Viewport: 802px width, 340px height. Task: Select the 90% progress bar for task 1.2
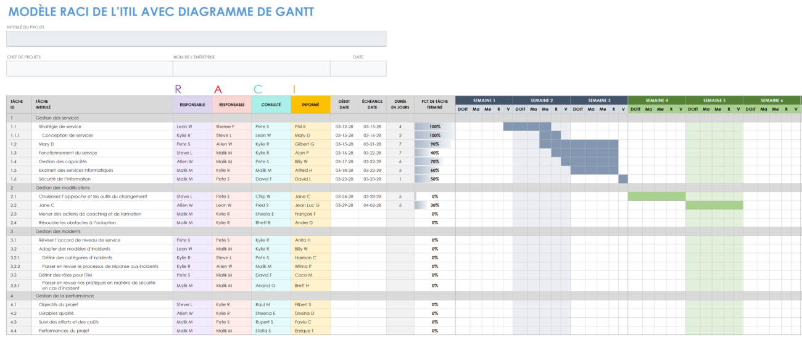click(435, 144)
